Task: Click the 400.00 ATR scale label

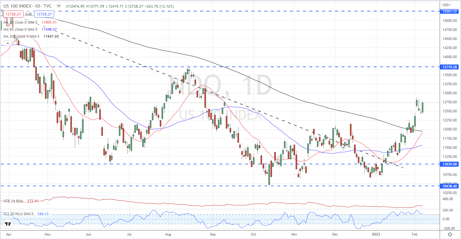Action: pos(448,199)
